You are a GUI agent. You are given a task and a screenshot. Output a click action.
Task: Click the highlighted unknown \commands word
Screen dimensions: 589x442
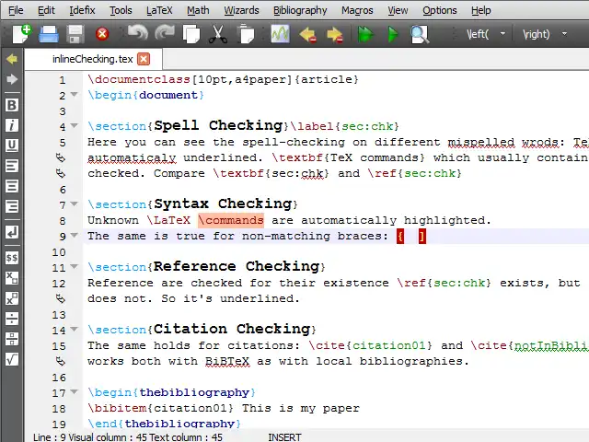(231, 220)
